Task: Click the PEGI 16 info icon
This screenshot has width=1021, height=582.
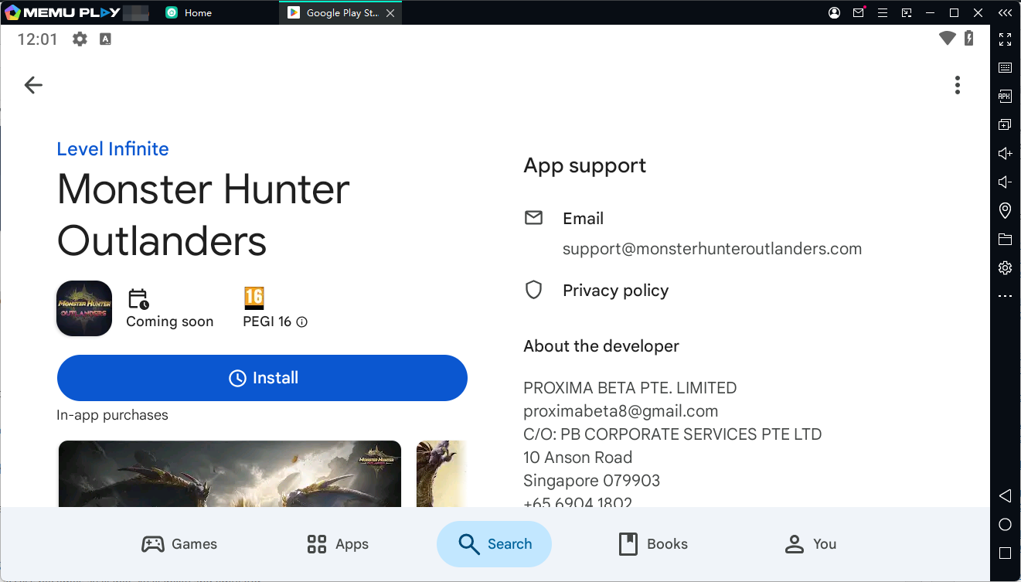Action: coord(302,322)
